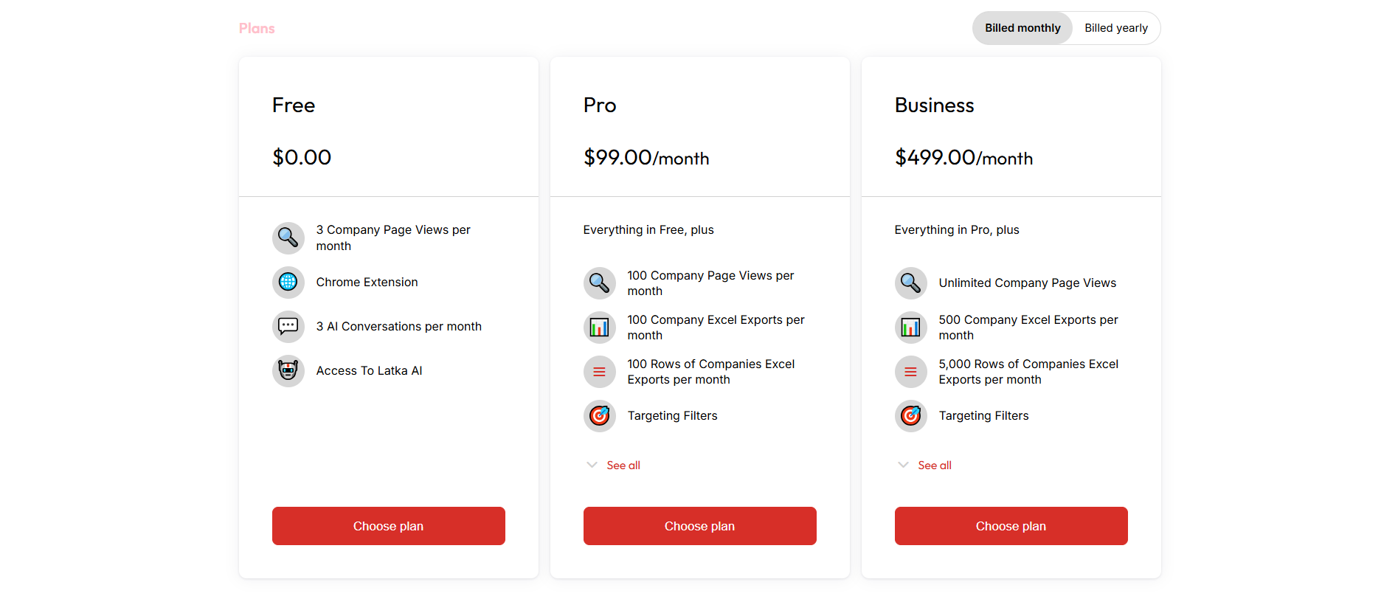This screenshot has height=599, width=1398.
Task: Click the Pro plan Excel Exports chart icon
Action: [599, 328]
